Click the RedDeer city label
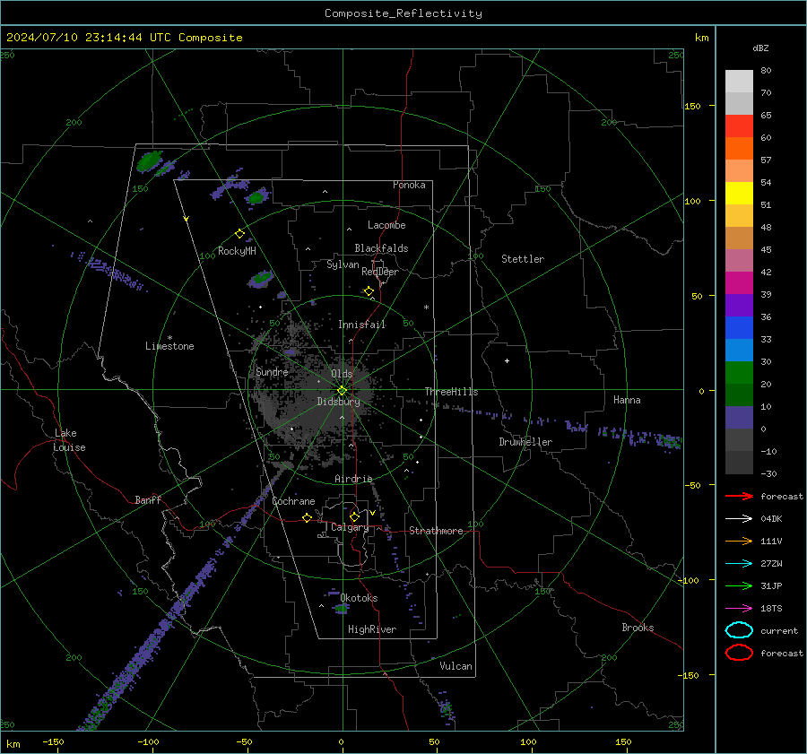 coord(380,272)
